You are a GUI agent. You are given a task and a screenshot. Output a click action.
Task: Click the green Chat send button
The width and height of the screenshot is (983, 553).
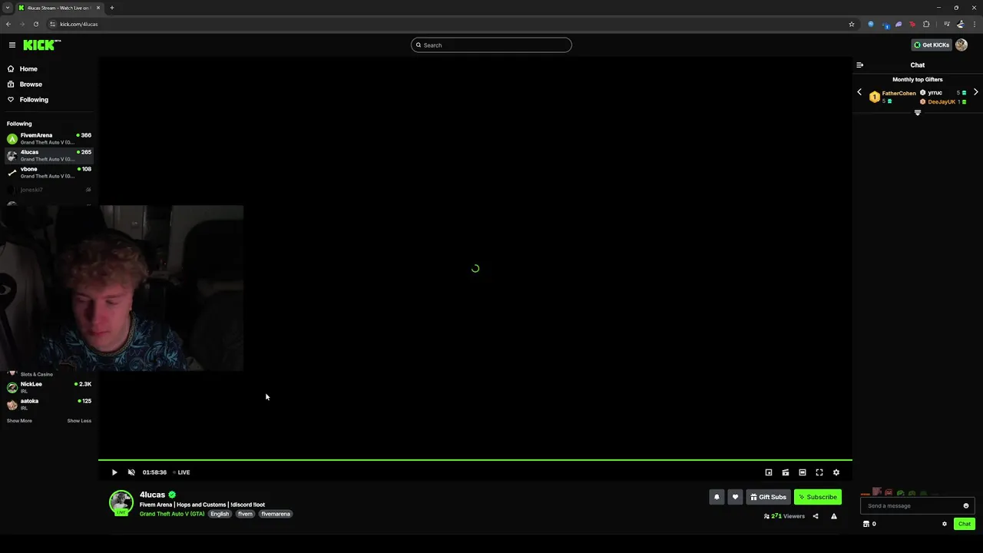(965, 524)
